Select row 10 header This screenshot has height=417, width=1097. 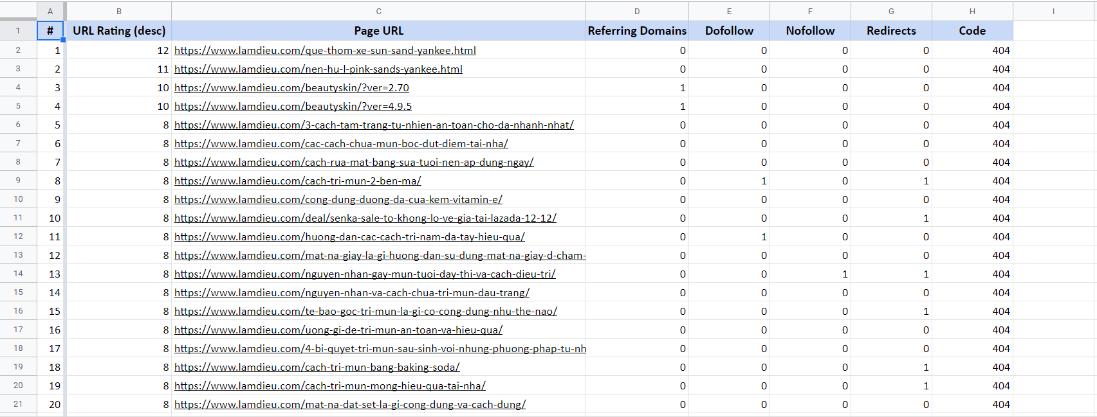point(18,199)
